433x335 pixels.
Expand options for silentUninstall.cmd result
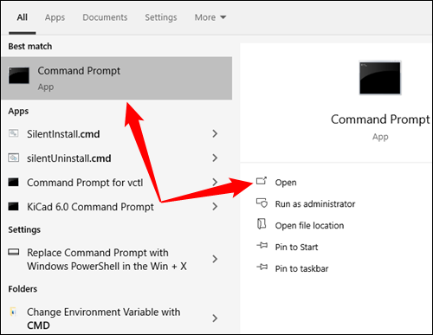tap(215, 158)
